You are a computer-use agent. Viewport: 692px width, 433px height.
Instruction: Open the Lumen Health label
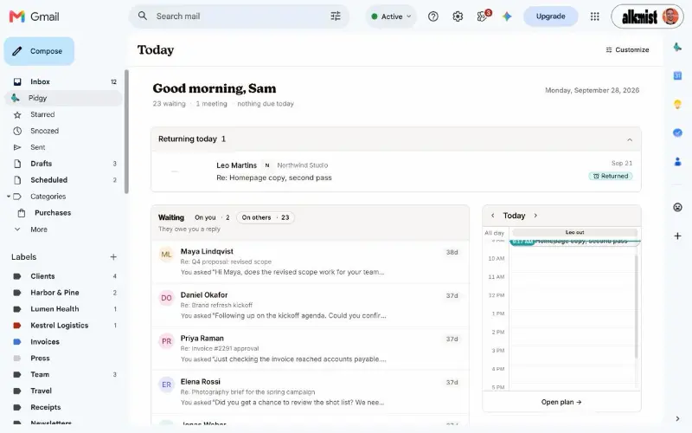coord(64,309)
